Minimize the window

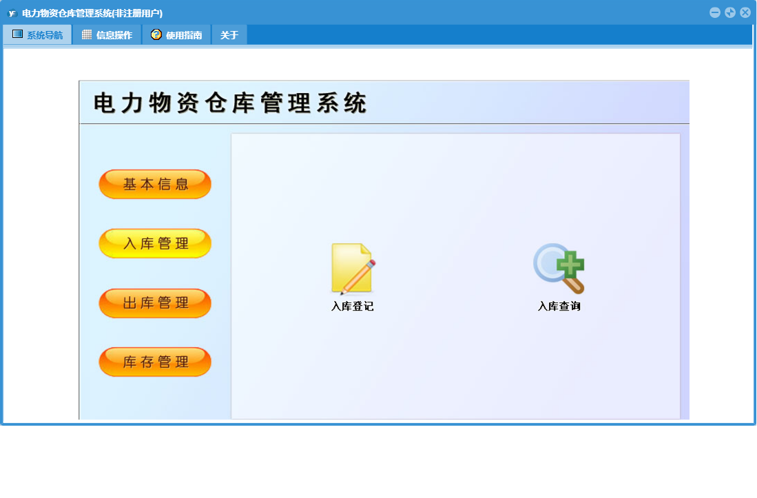[x=715, y=13]
